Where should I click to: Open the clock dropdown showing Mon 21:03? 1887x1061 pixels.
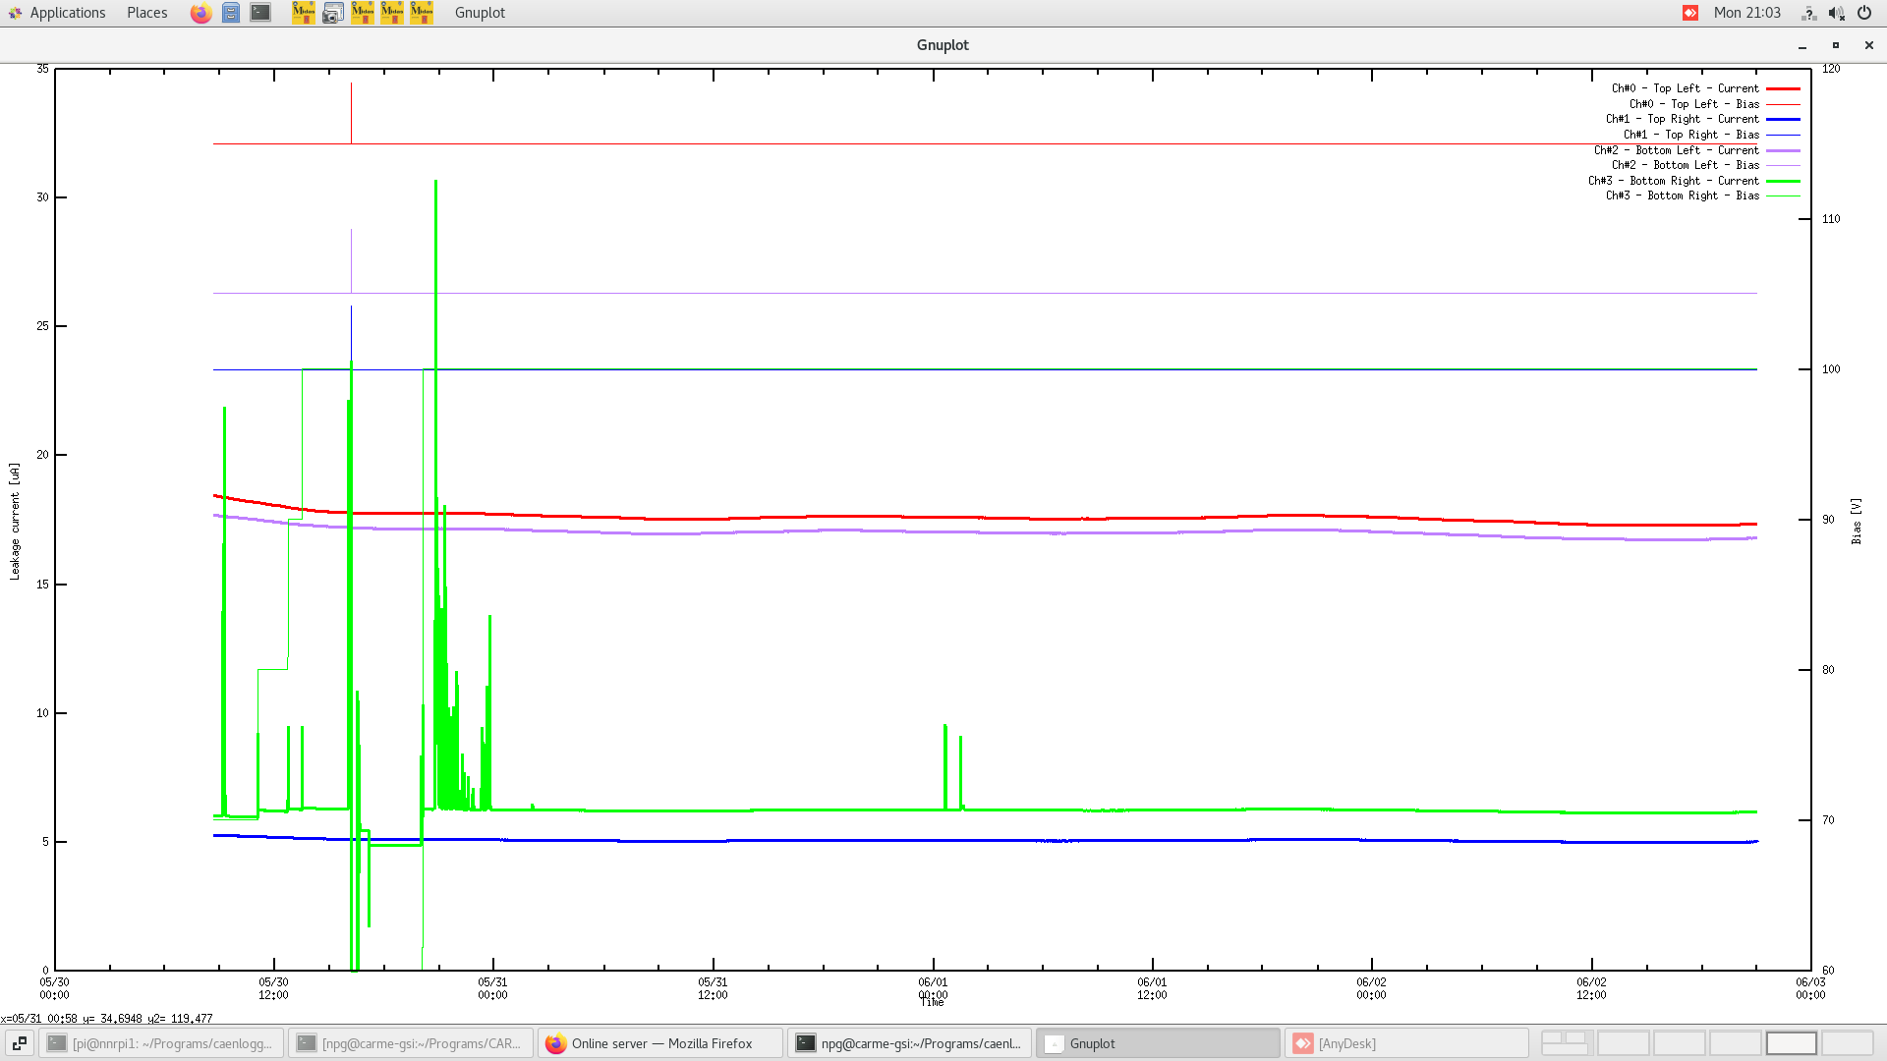click(1748, 13)
